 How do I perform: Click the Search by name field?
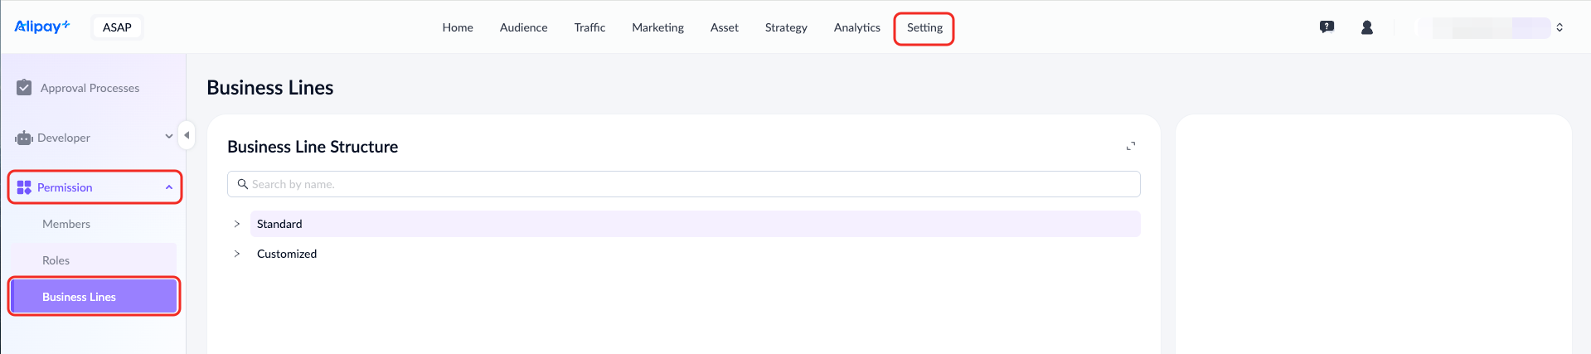pos(683,184)
